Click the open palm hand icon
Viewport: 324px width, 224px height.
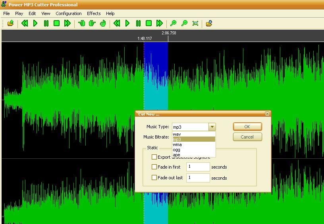point(103,23)
